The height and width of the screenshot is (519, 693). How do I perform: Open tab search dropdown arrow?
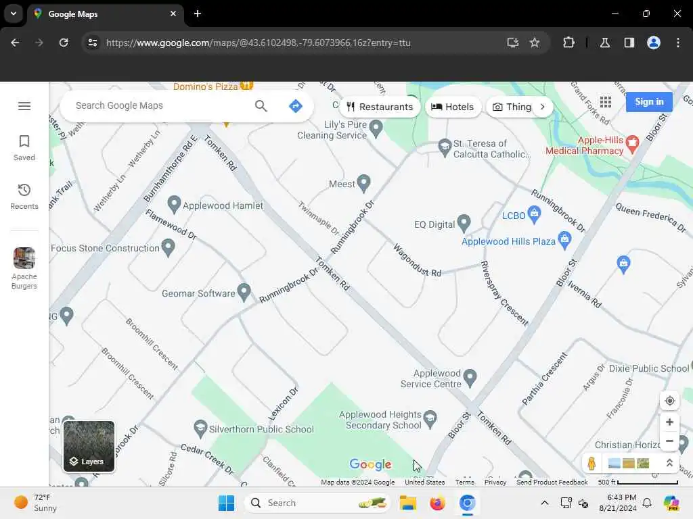tap(14, 14)
